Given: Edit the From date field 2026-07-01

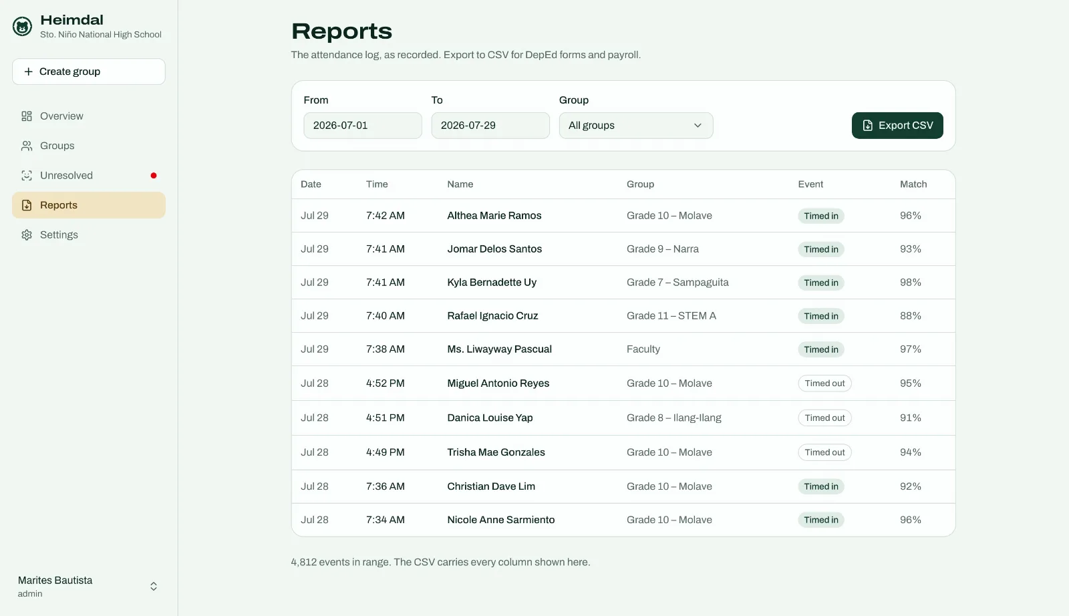Looking at the screenshot, I should tap(363, 126).
